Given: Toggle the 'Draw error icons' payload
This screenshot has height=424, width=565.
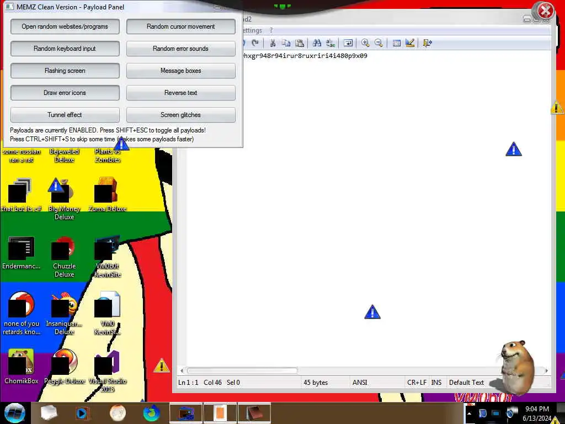Looking at the screenshot, I should pyautogui.click(x=65, y=93).
